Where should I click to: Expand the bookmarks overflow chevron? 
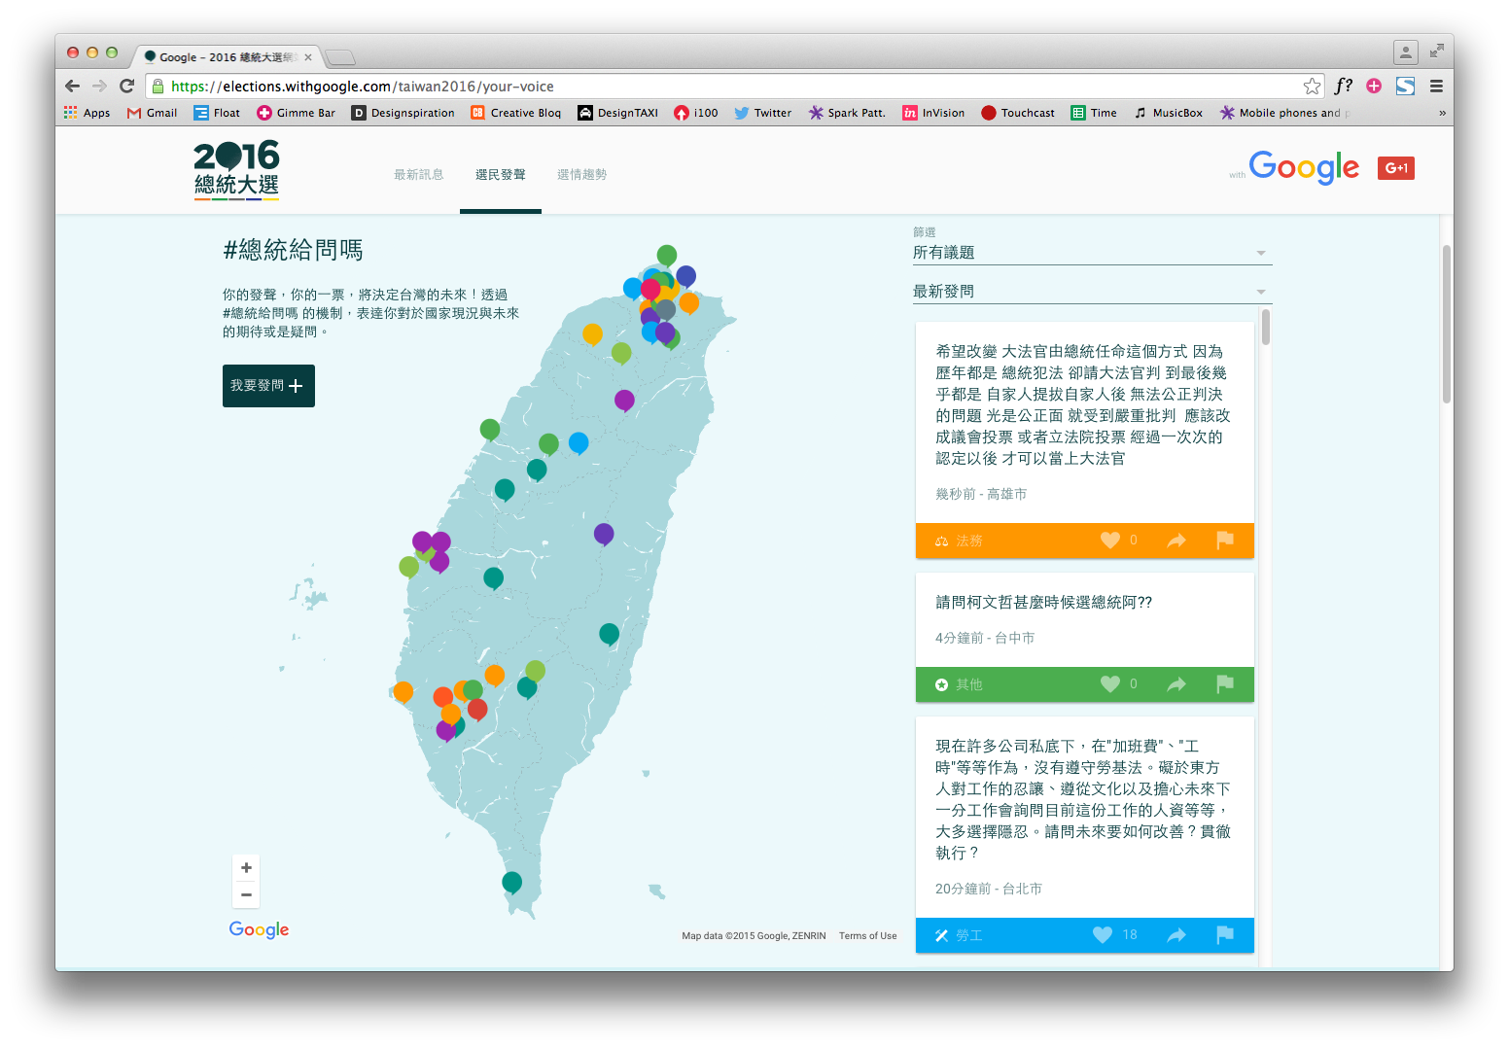[1441, 112]
